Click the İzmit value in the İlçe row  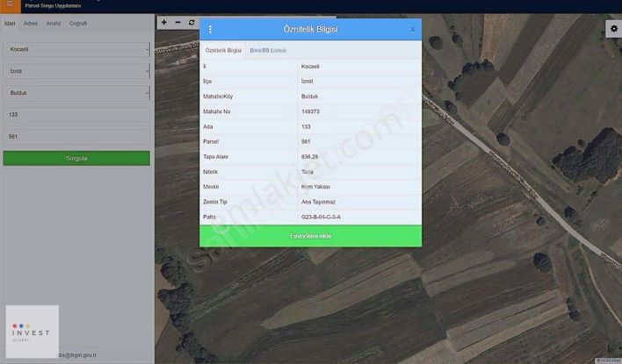click(307, 82)
